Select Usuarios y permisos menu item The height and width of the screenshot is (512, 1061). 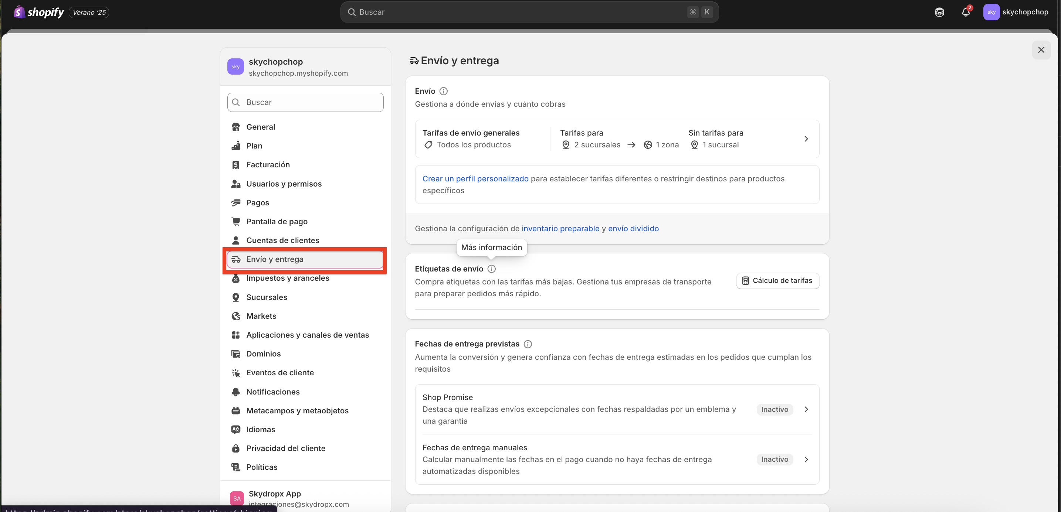(305, 184)
